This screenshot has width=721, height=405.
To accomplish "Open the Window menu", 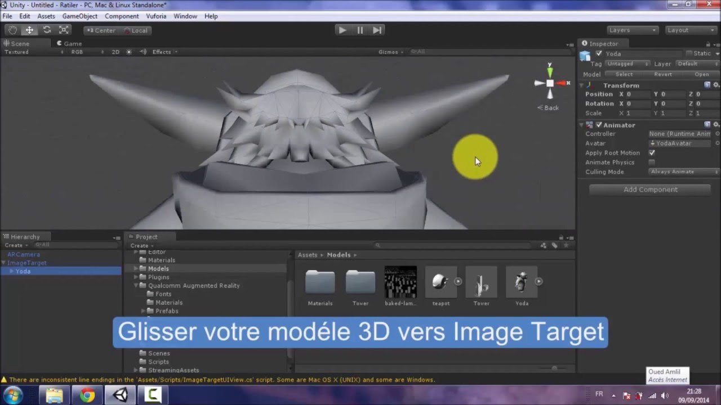I will 185,16.
